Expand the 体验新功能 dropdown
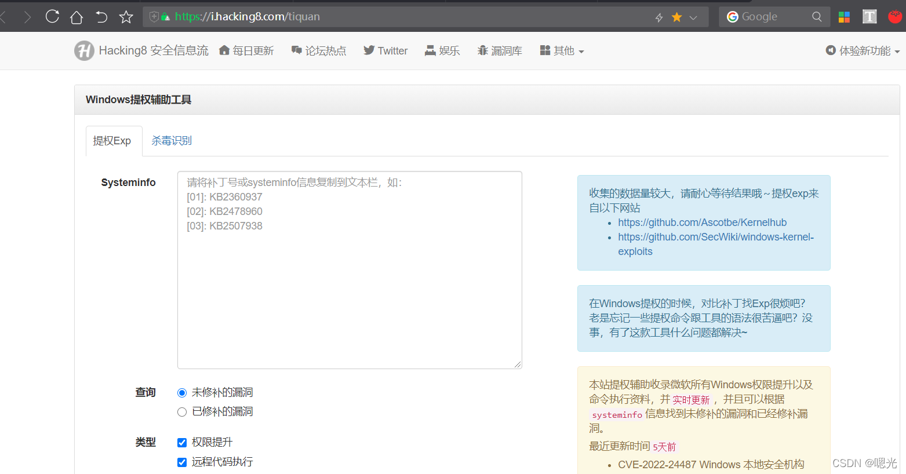Viewport: 906px width, 474px height. point(863,51)
